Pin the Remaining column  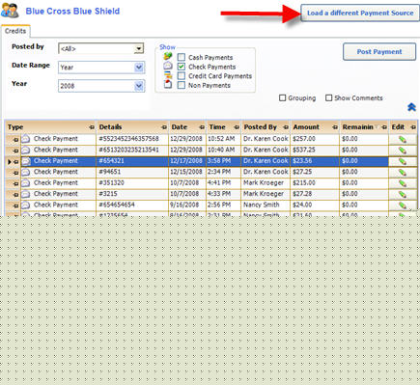click(x=384, y=127)
